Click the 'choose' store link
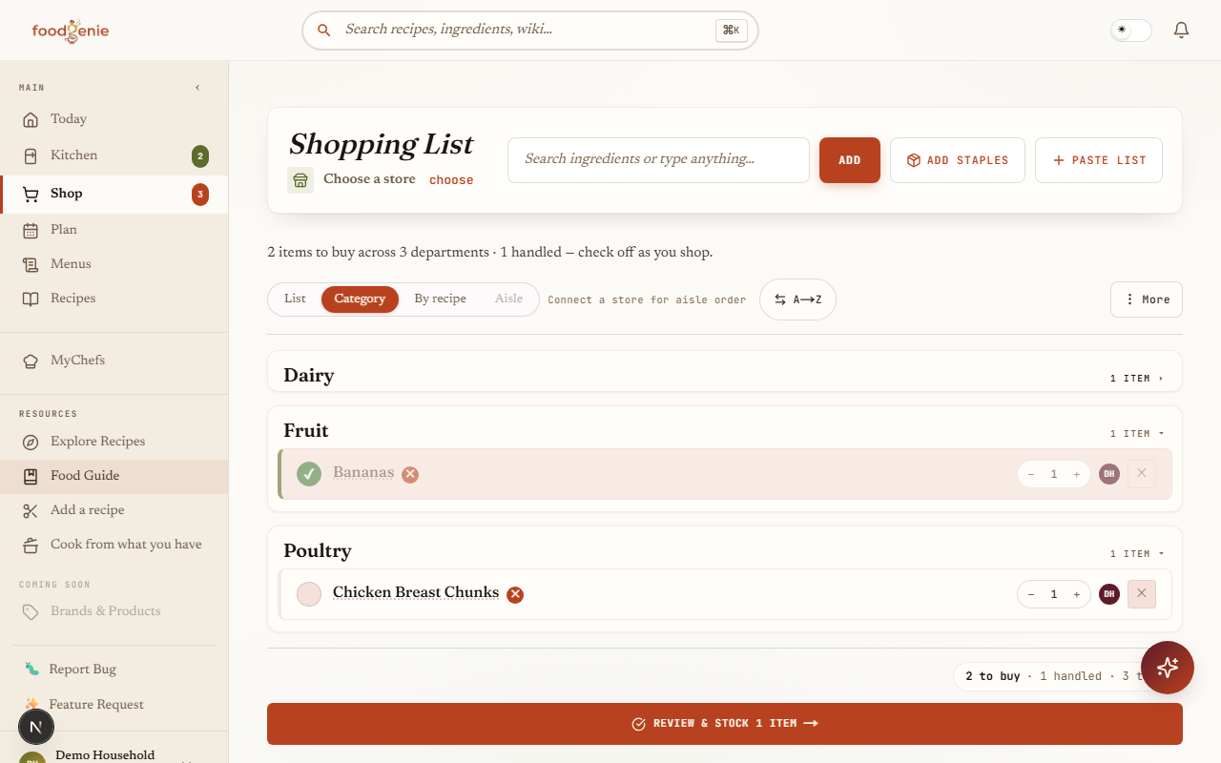 click(x=451, y=180)
